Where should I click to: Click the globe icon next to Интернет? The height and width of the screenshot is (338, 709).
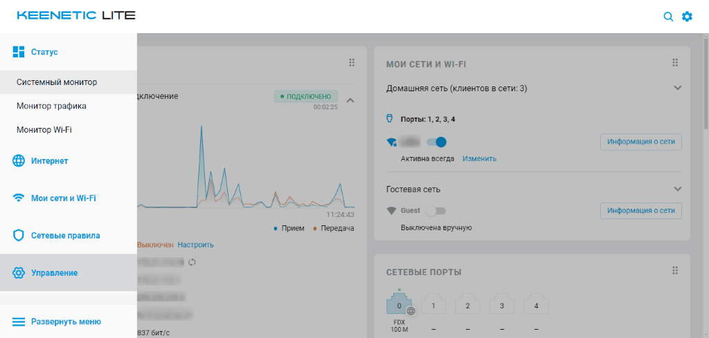tap(19, 161)
